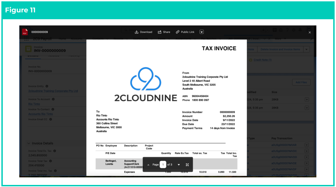This screenshot has width=336, height=187.
Task: Go to the previous page with the up arrow
Action: click(x=148, y=165)
